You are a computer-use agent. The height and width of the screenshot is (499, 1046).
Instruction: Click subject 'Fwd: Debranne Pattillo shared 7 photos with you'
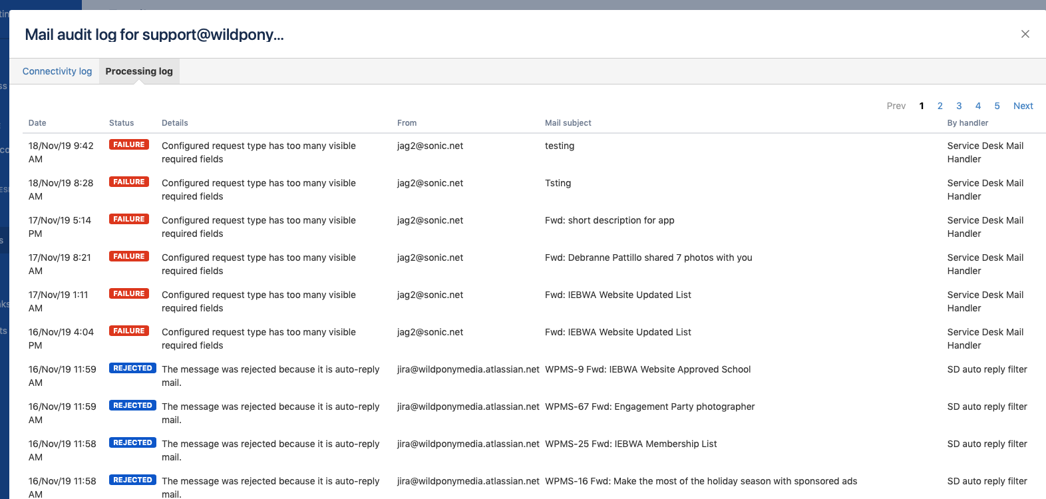649,257
